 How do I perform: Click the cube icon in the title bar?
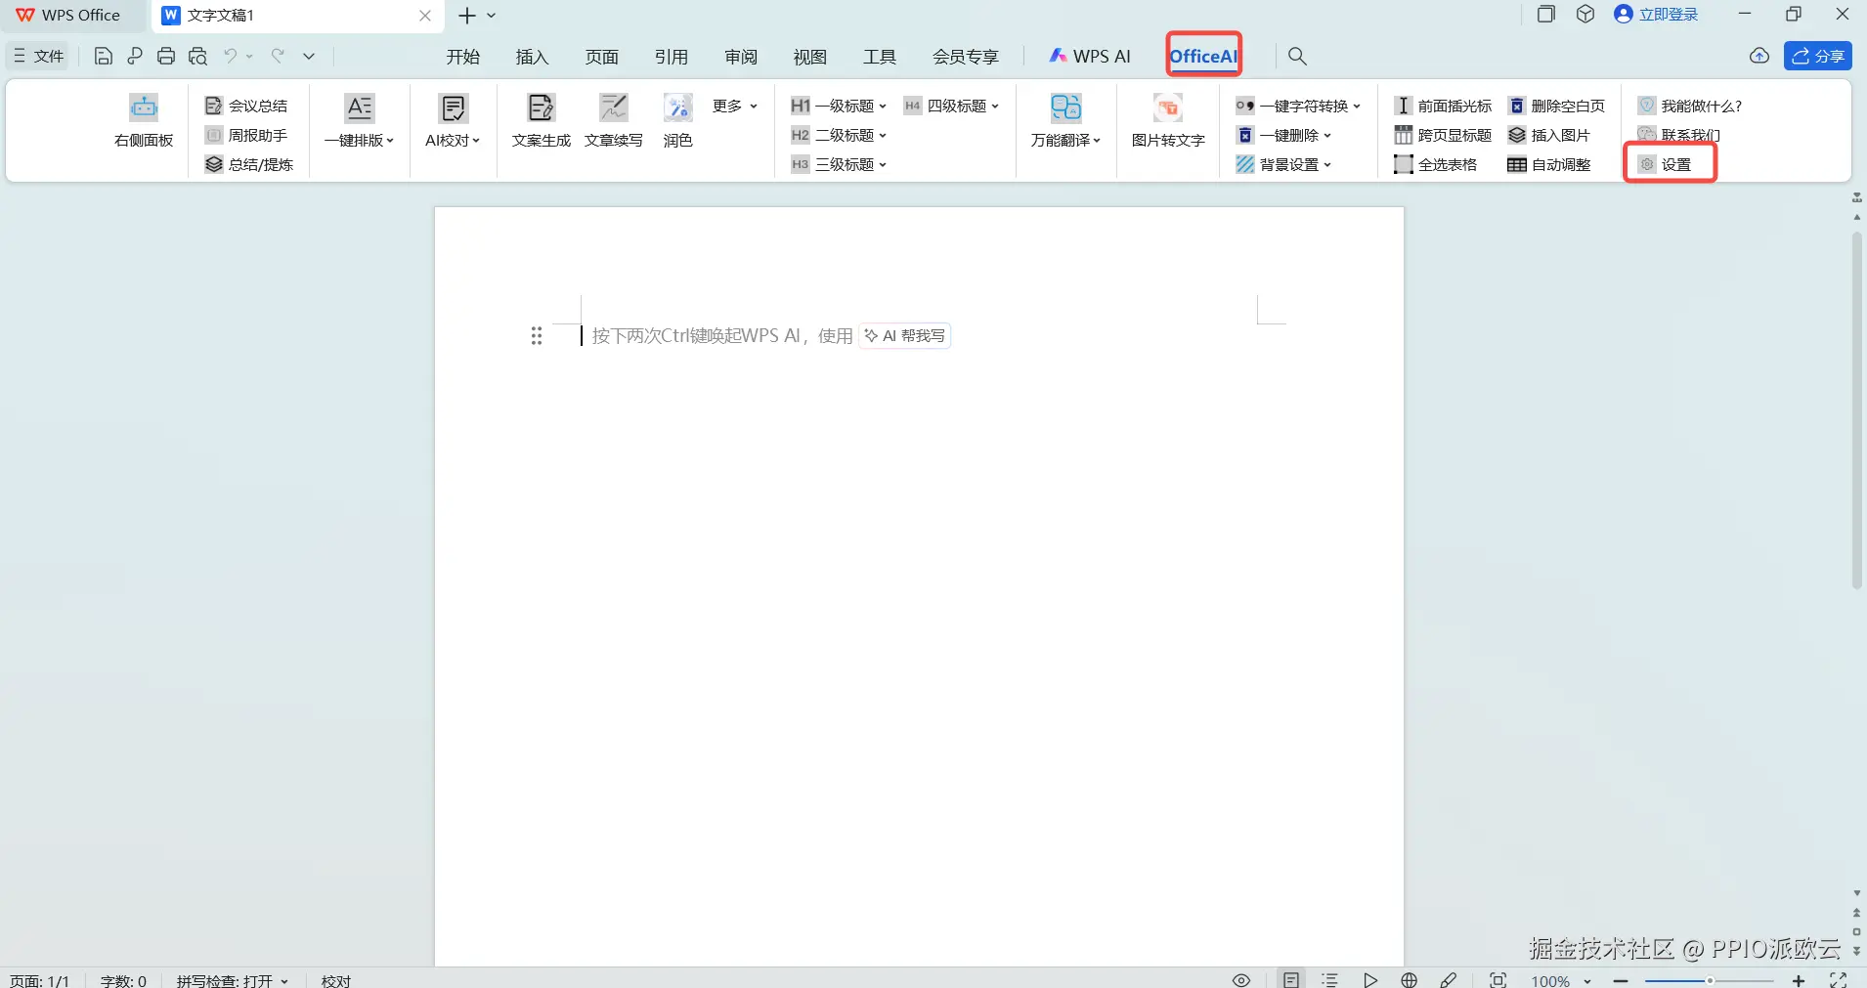click(1585, 15)
